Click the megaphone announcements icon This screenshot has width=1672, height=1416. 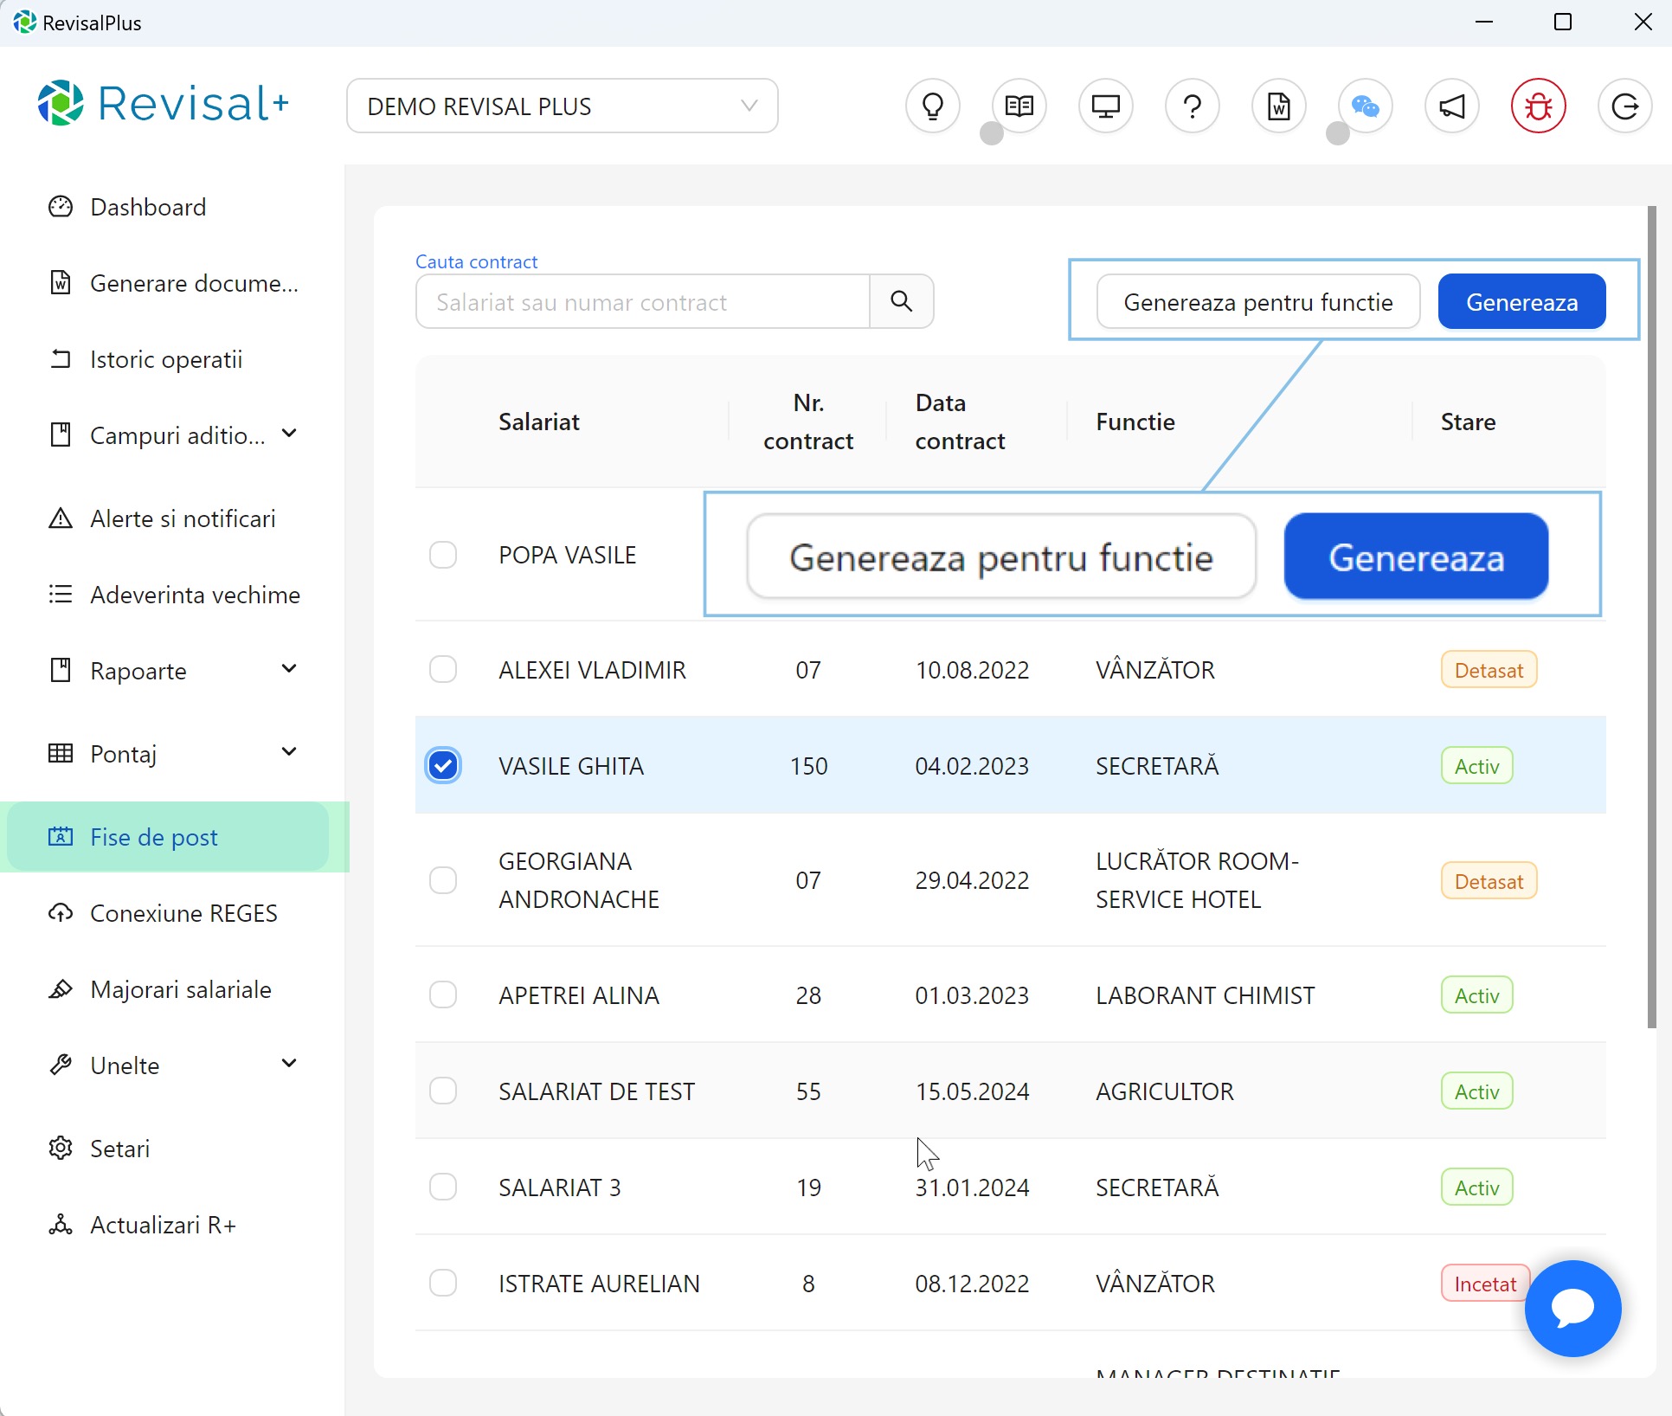[1451, 106]
